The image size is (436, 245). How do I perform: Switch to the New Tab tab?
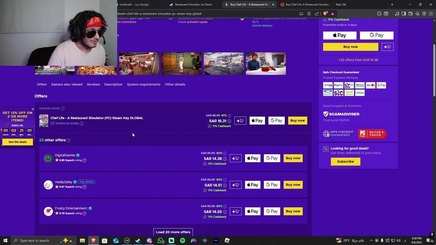tap(341, 4)
